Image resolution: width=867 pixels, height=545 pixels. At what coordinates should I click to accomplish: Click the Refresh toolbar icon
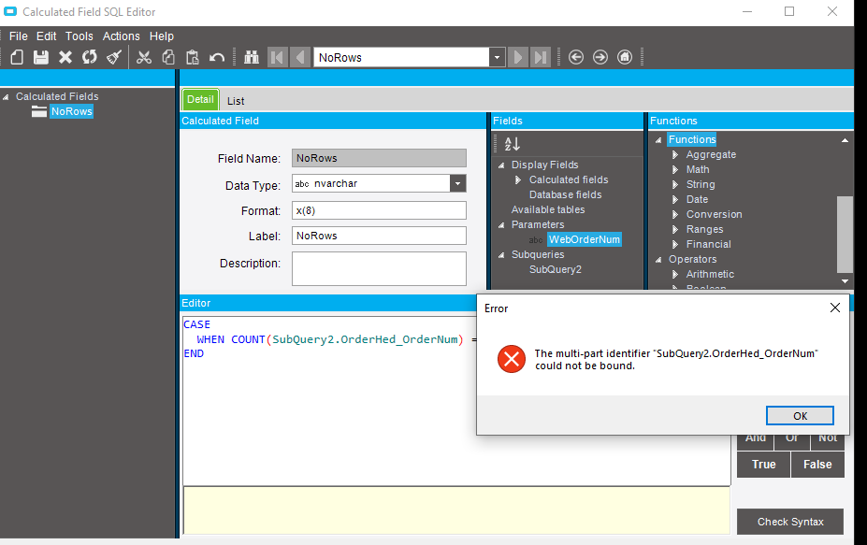pos(90,57)
